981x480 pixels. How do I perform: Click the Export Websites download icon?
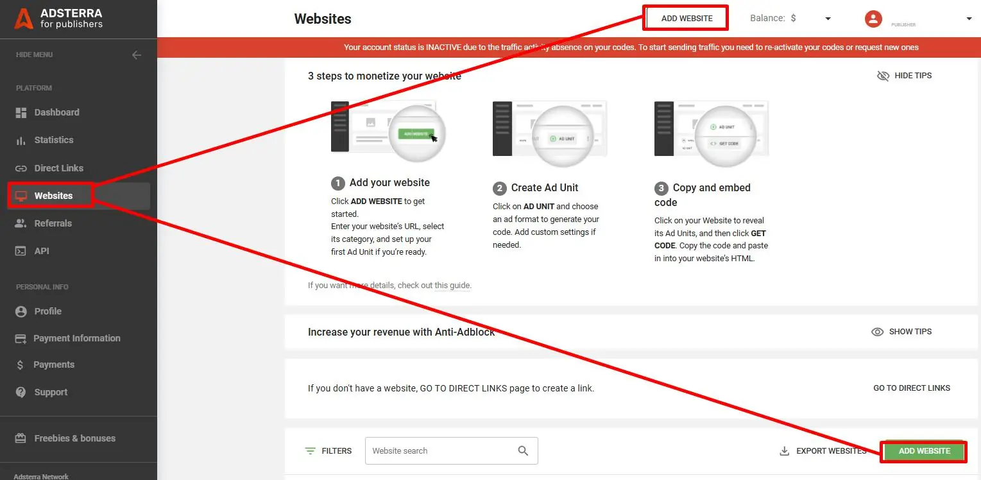coord(784,450)
